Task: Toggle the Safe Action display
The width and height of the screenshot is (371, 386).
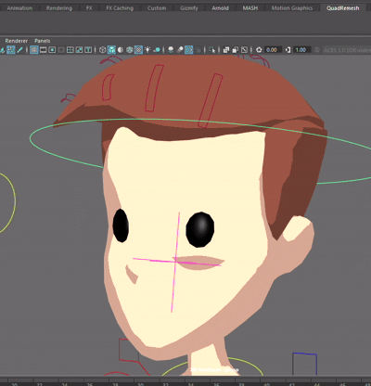Action: coord(79,50)
